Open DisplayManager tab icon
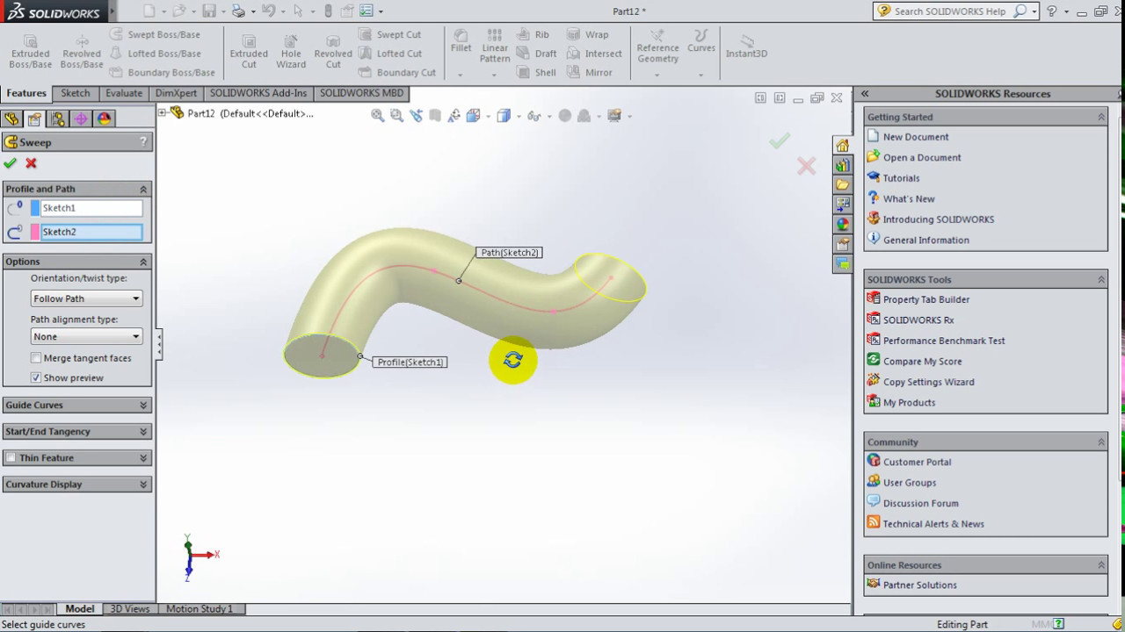Image resolution: width=1125 pixels, height=632 pixels. point(104,118)
